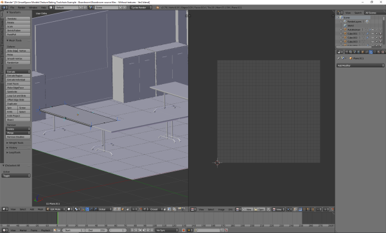Click the Subdivide button
The height and width of the screenshot is (233, 386).
click(18, 92)
